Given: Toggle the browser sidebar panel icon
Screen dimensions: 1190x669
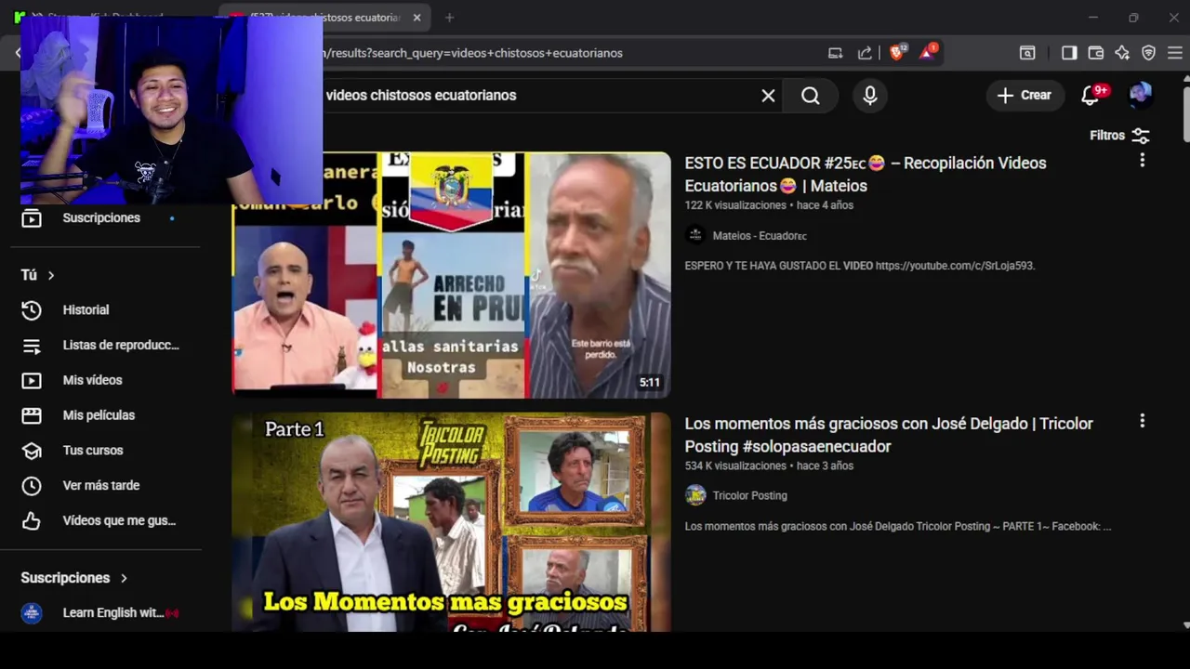Looking at the screenshot, I should (x=1069, y=53).
